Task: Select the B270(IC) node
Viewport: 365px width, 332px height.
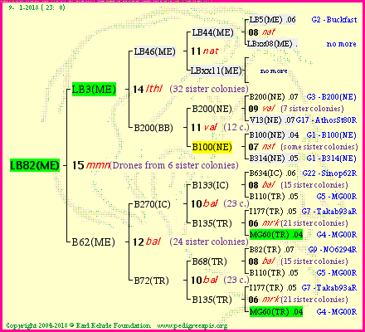Action: pos(153,204)
